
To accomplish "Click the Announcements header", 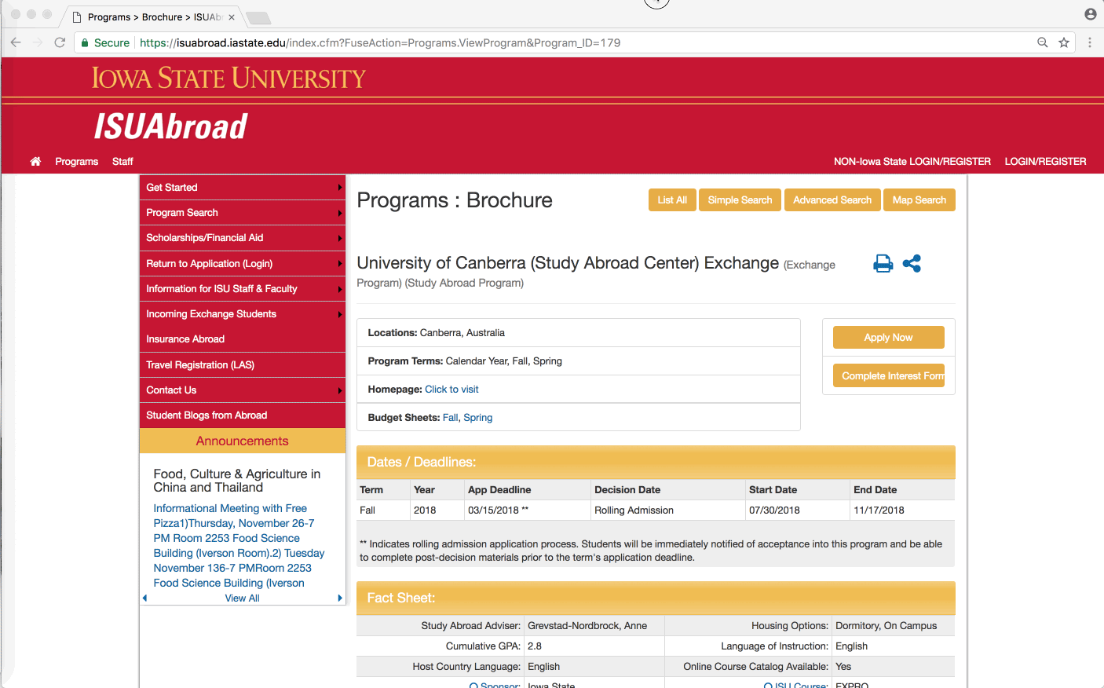I will point(243,441).
